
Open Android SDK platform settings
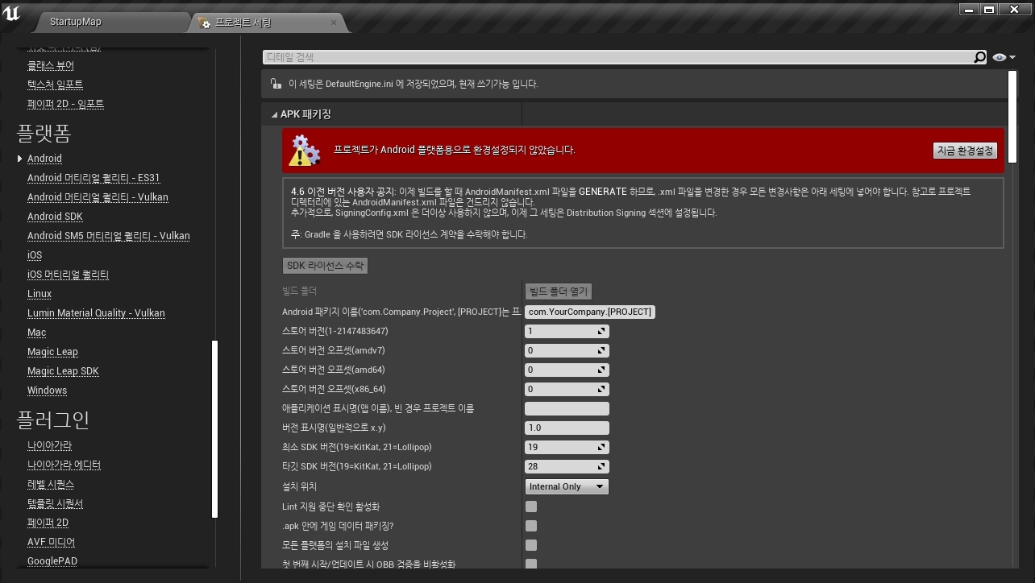tap(55, 217)
